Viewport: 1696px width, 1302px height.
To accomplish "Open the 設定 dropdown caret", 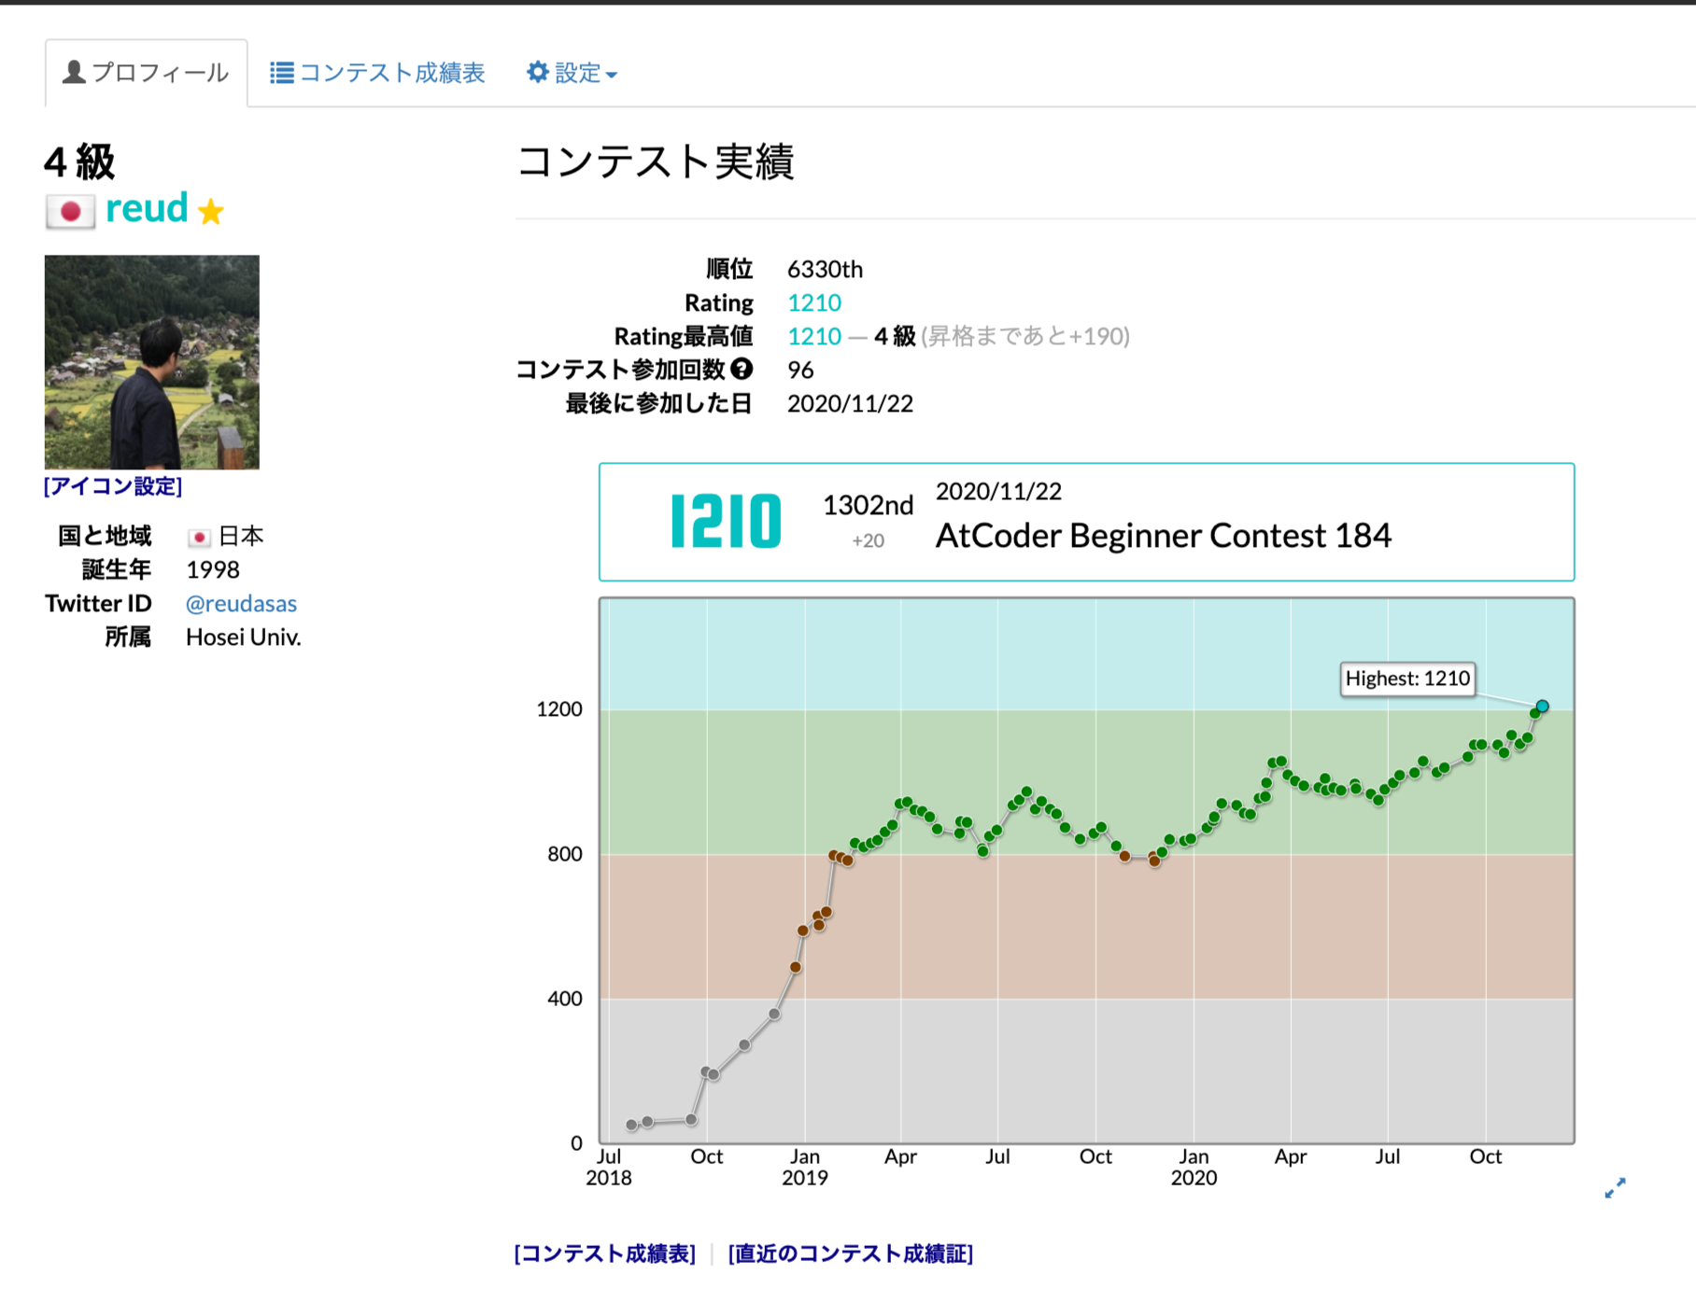I will click(612, 75).
